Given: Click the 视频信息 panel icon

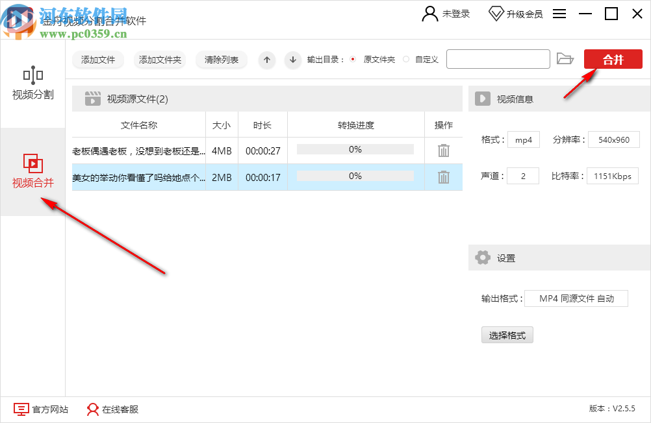Looking at the screenshot, I should pos(483,99).
